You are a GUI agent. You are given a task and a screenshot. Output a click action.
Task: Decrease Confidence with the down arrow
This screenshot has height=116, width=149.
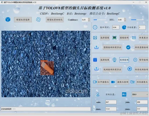pos(89,21)
